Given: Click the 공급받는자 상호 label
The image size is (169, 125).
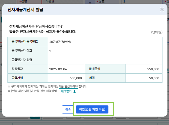Looking at the screenshot, I should [x=22, y=50].
